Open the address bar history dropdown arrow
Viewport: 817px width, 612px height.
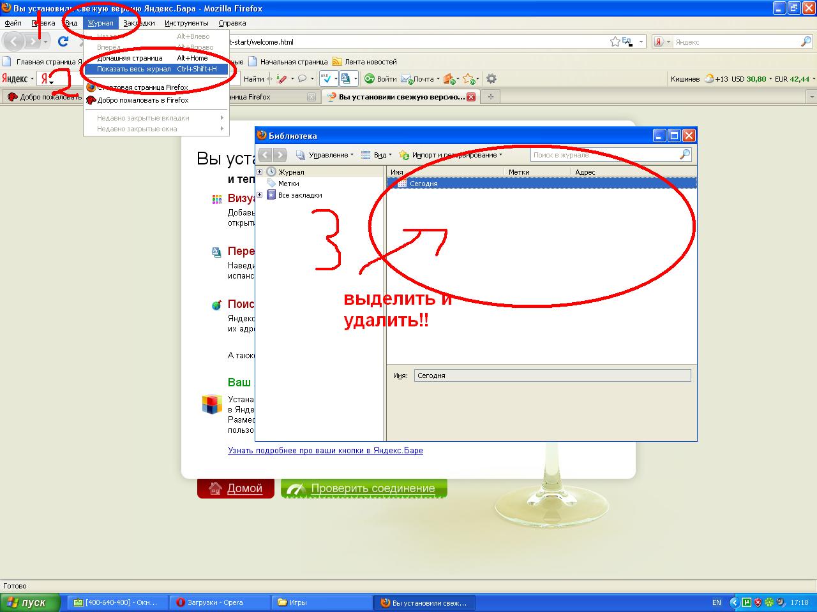640,42
